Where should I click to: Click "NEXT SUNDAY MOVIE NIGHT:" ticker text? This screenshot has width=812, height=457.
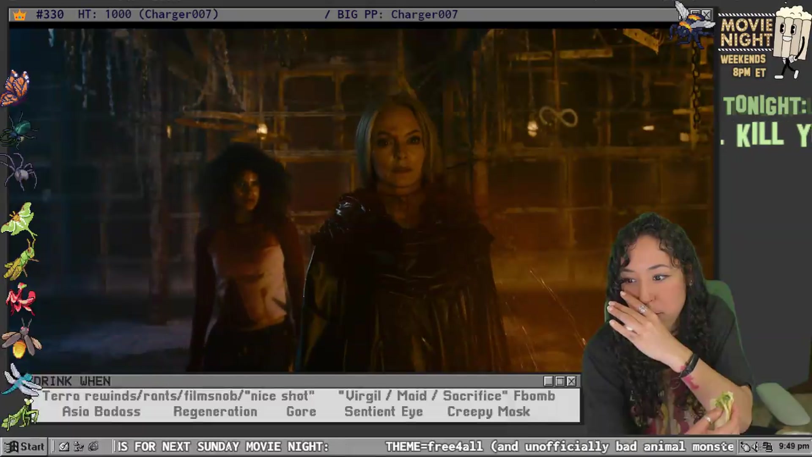245,446
